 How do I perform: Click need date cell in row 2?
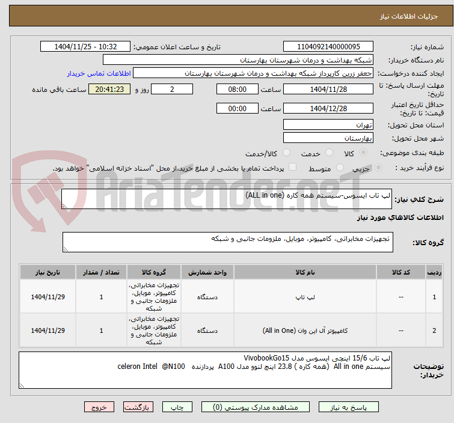[x=48, y=330]
